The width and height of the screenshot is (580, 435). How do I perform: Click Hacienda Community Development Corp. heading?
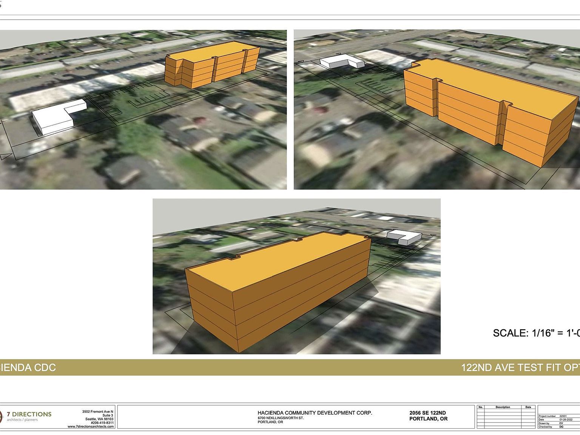coord(315,413)
